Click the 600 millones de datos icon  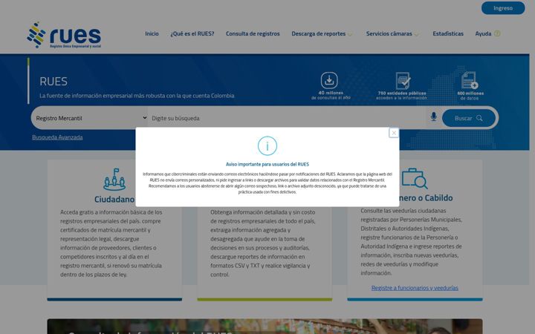tap(470, 80)
